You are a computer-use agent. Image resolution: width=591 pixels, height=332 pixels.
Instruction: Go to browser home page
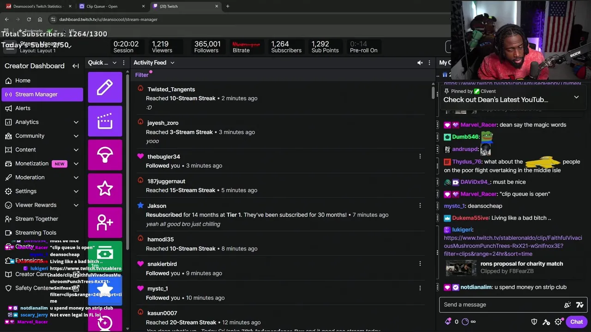[x=40, y=19]
